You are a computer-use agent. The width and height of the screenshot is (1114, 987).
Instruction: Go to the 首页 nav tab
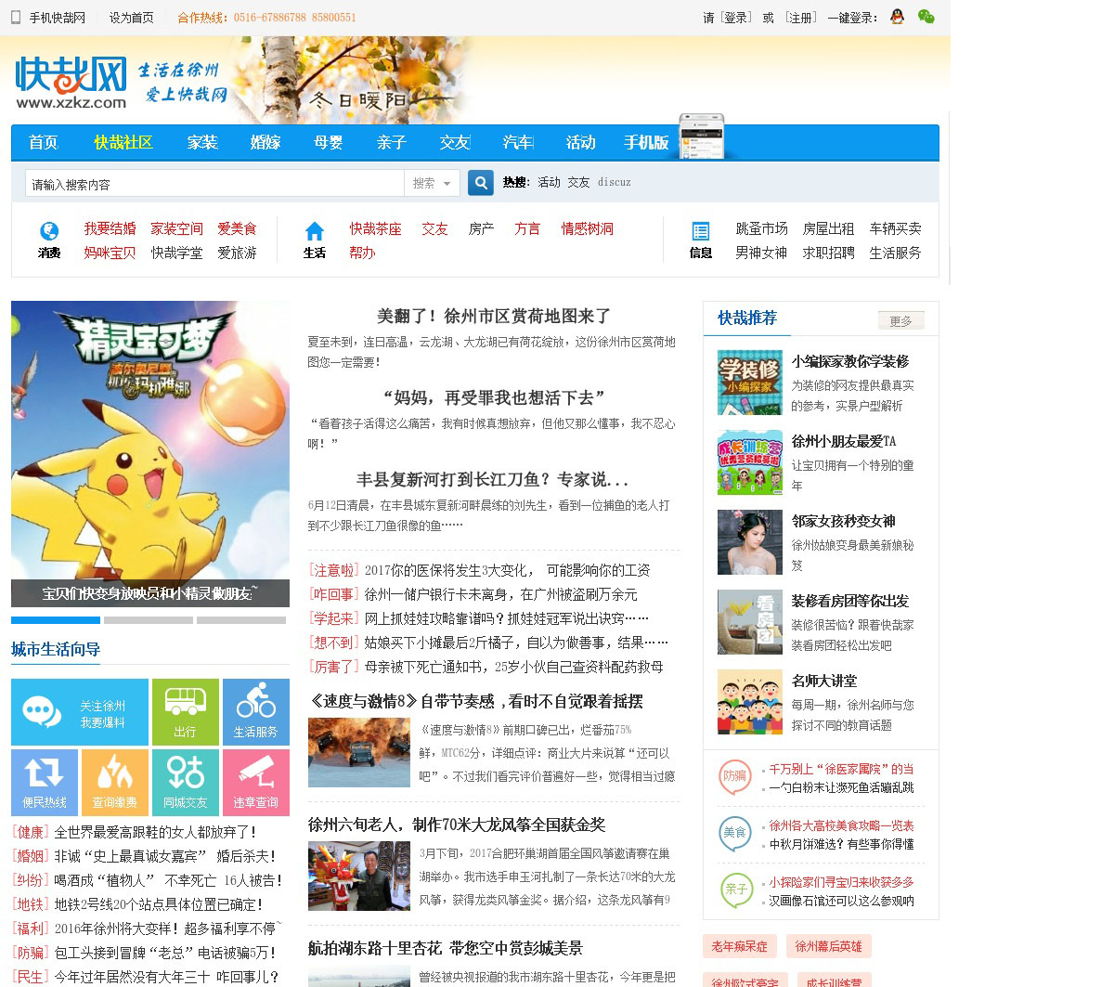(x=44, y=142)
